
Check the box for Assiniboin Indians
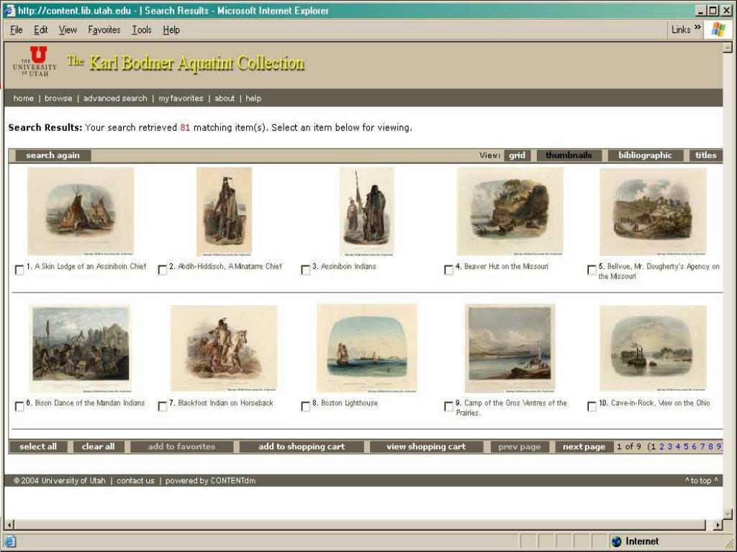tap(305, 270)
